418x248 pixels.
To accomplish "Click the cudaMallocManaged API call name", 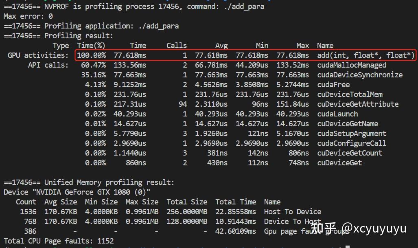I will (x=352, y=65).
